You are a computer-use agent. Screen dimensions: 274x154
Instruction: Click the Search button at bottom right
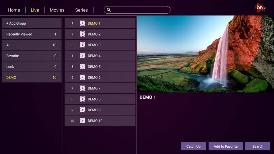coord(258,146)
